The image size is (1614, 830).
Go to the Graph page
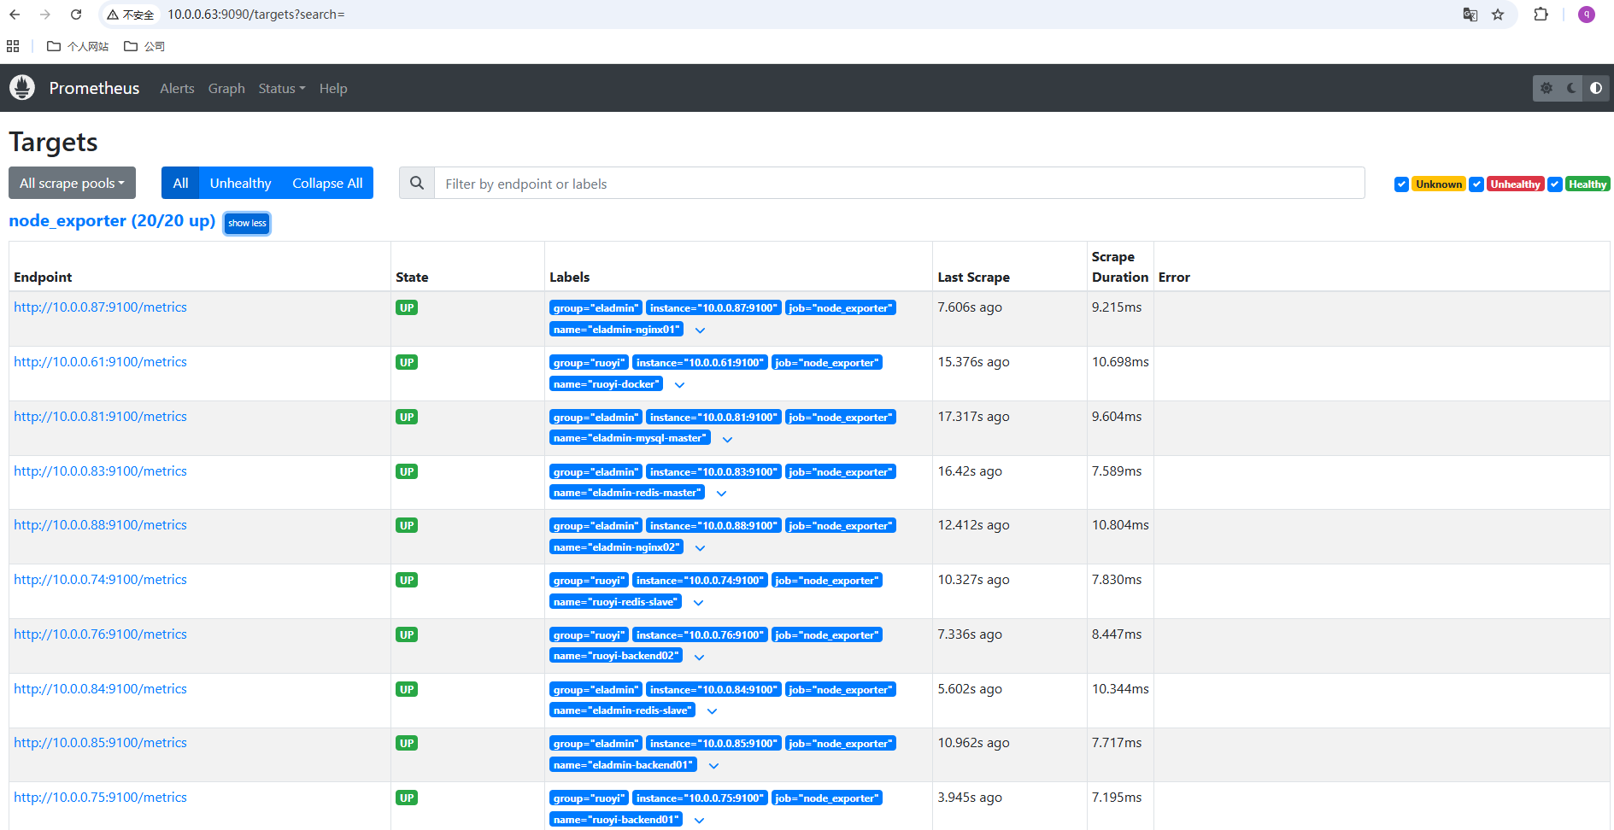coord(226,89)
